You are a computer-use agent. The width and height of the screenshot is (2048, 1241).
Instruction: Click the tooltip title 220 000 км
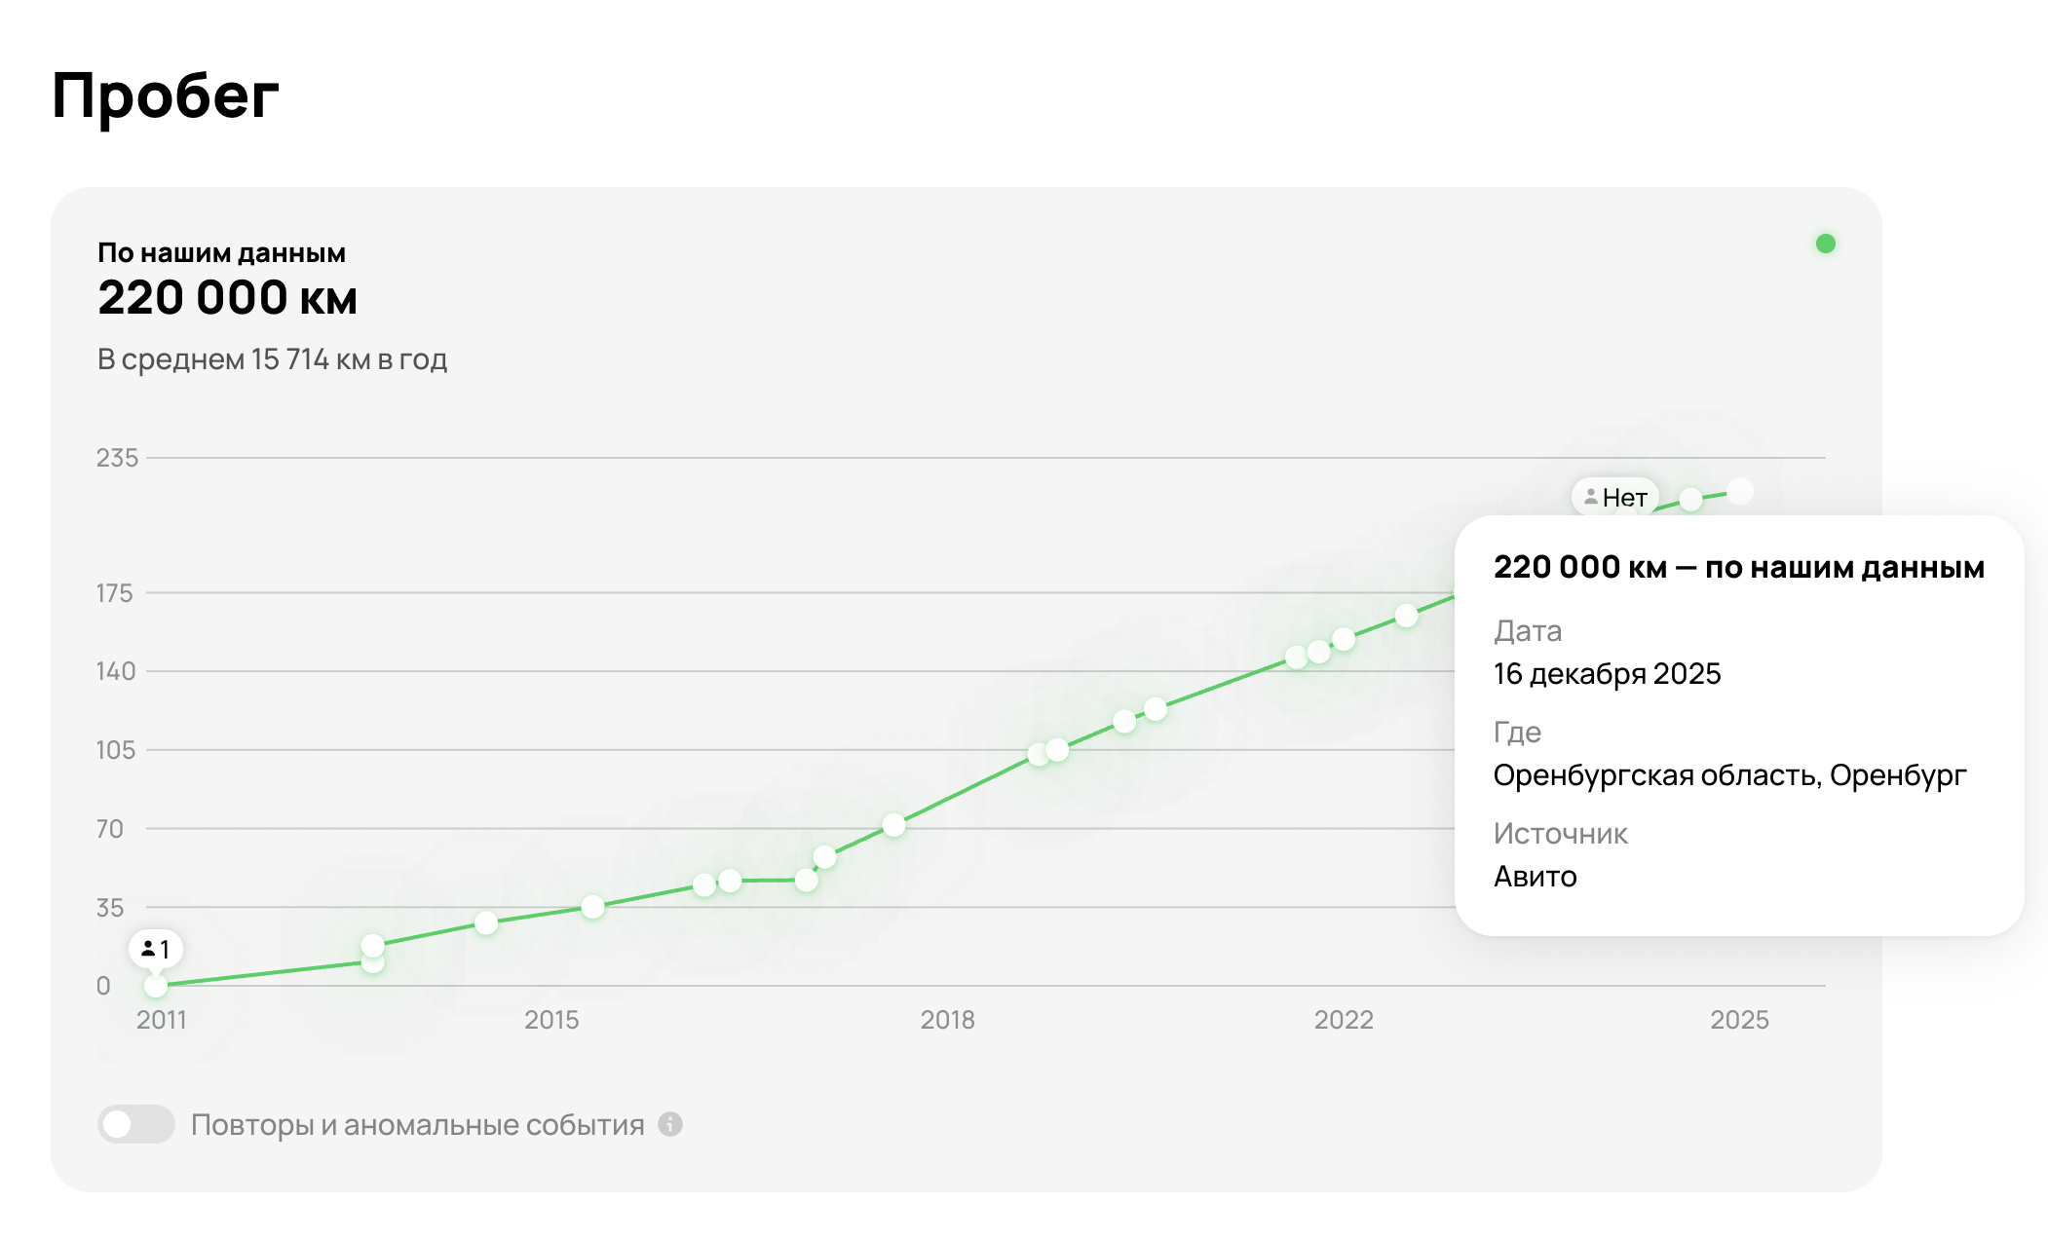(x=1738, y=567)
